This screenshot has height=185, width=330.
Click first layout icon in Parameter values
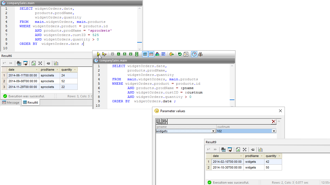158,122
